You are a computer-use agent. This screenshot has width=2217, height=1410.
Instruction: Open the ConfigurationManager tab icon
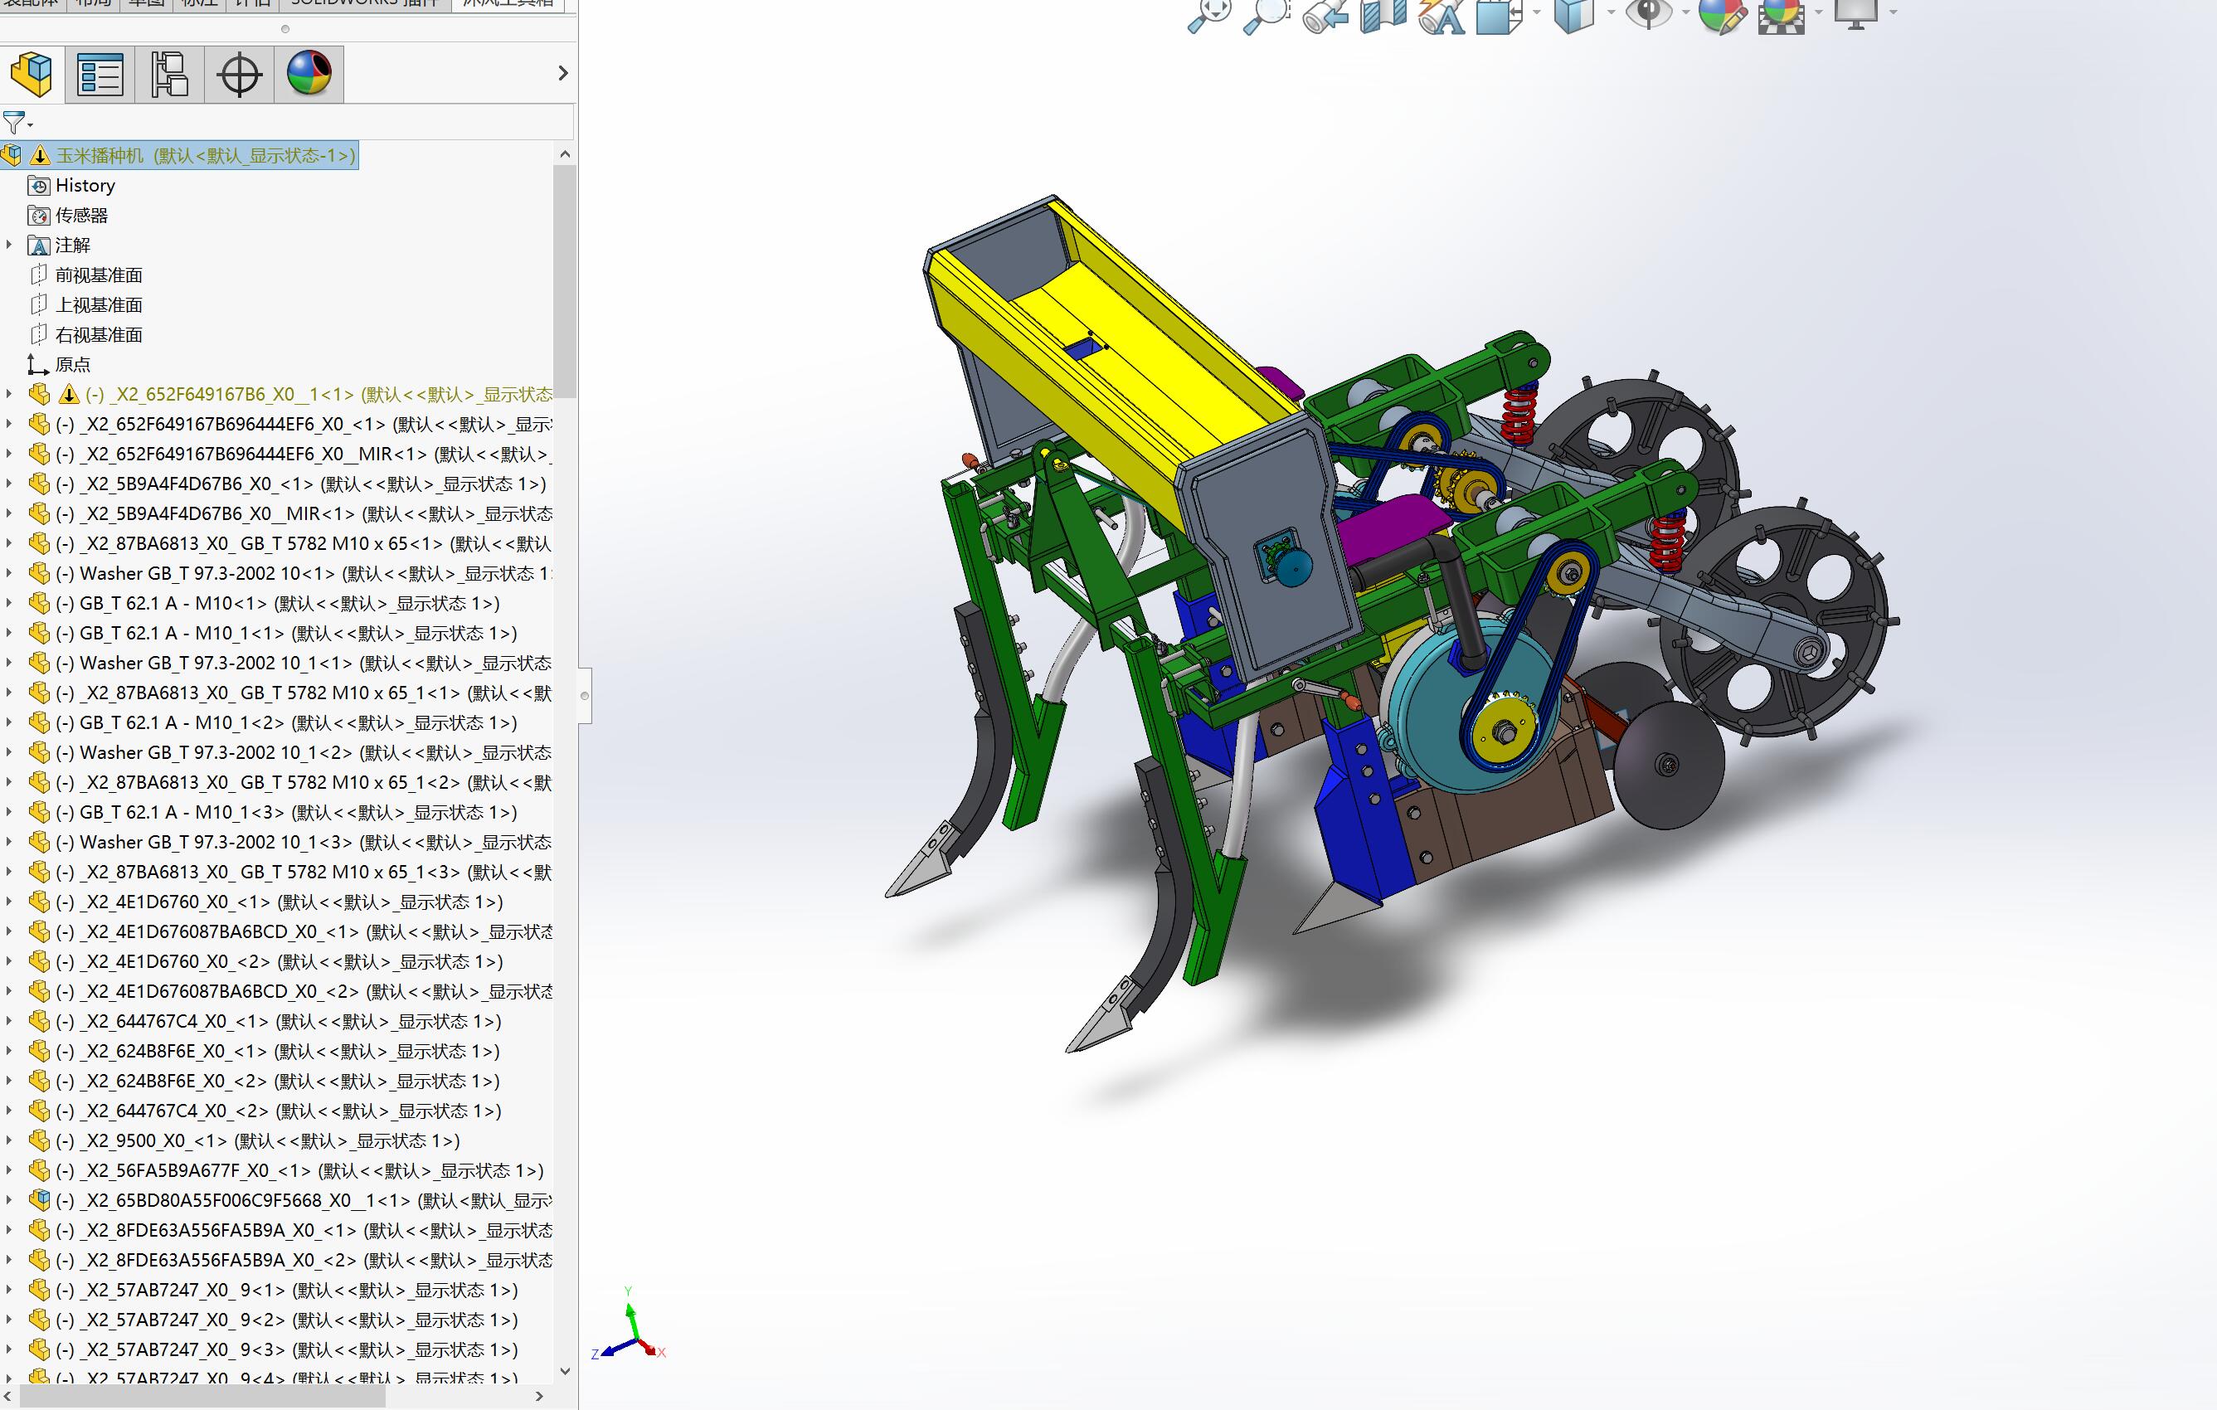pyautogui.click(x=169, y=75)
